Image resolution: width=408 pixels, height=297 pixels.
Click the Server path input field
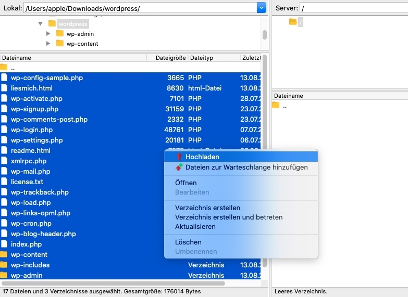point(354,8)
